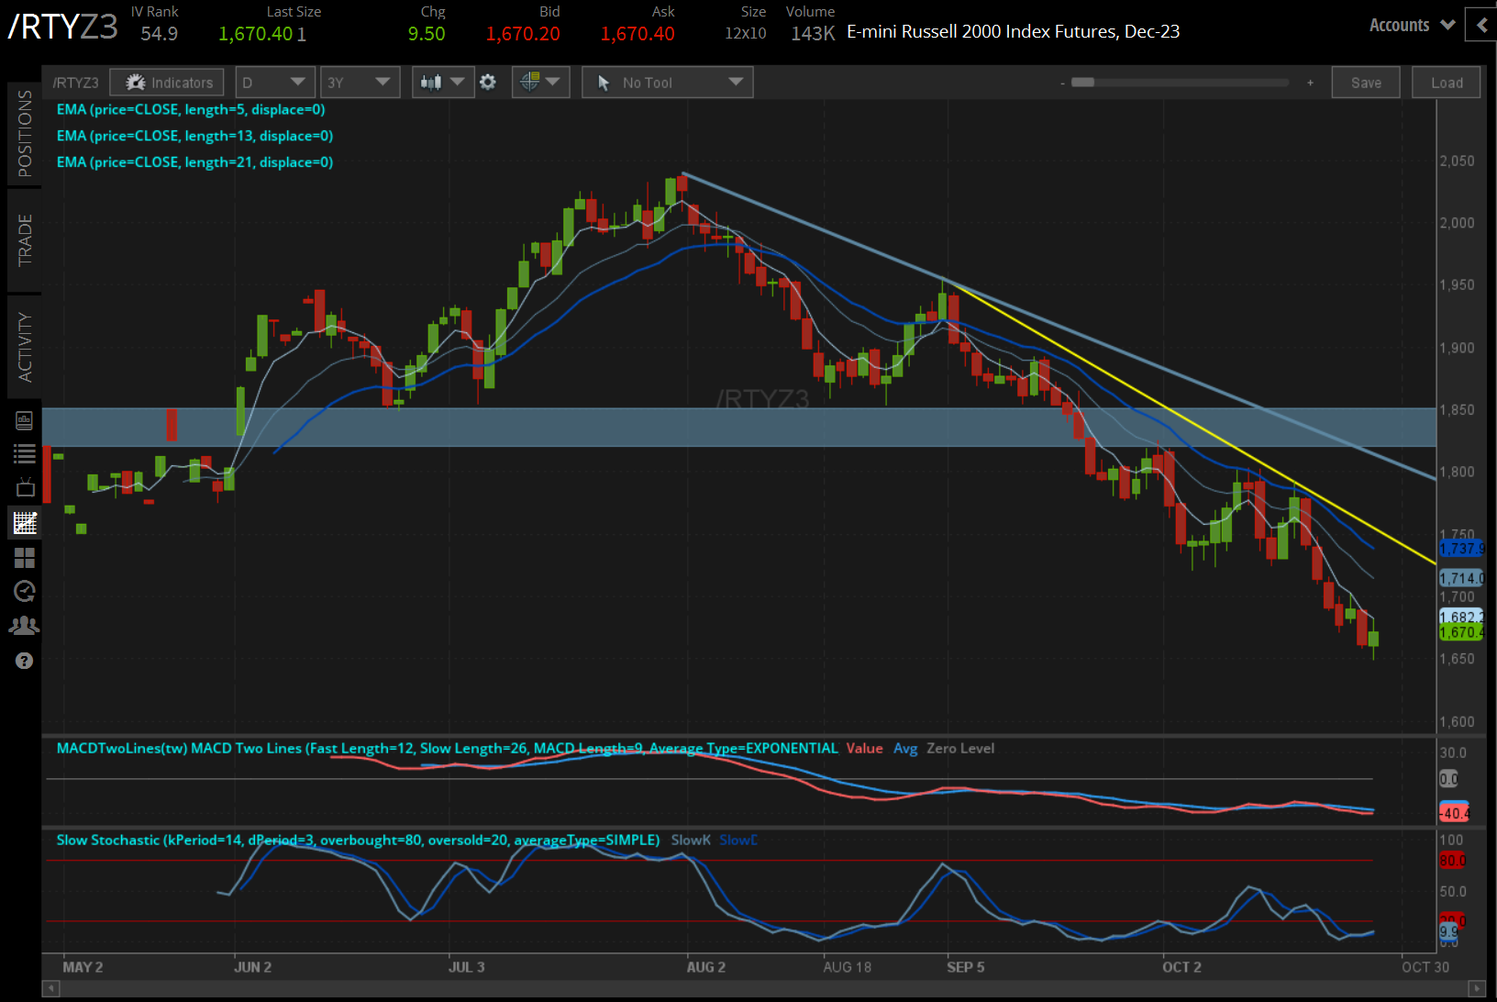This screenshot has height=1002, width=1497.
Task: Open order history via the clock icon
Action: coord(25,591)
